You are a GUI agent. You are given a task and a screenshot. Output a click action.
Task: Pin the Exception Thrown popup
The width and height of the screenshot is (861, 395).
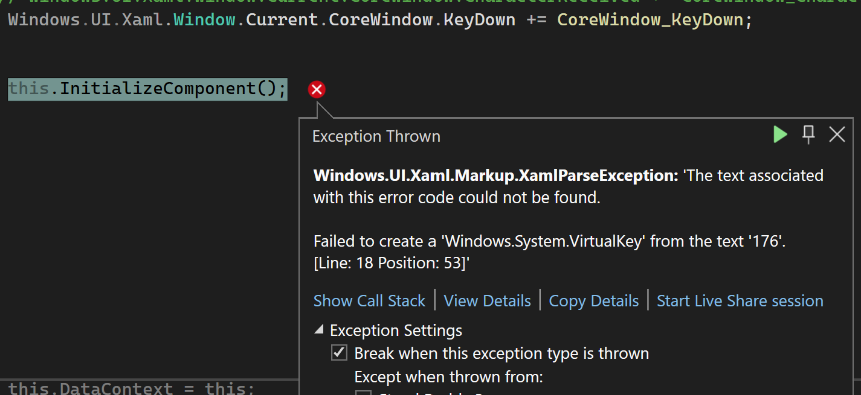(808, 134)
